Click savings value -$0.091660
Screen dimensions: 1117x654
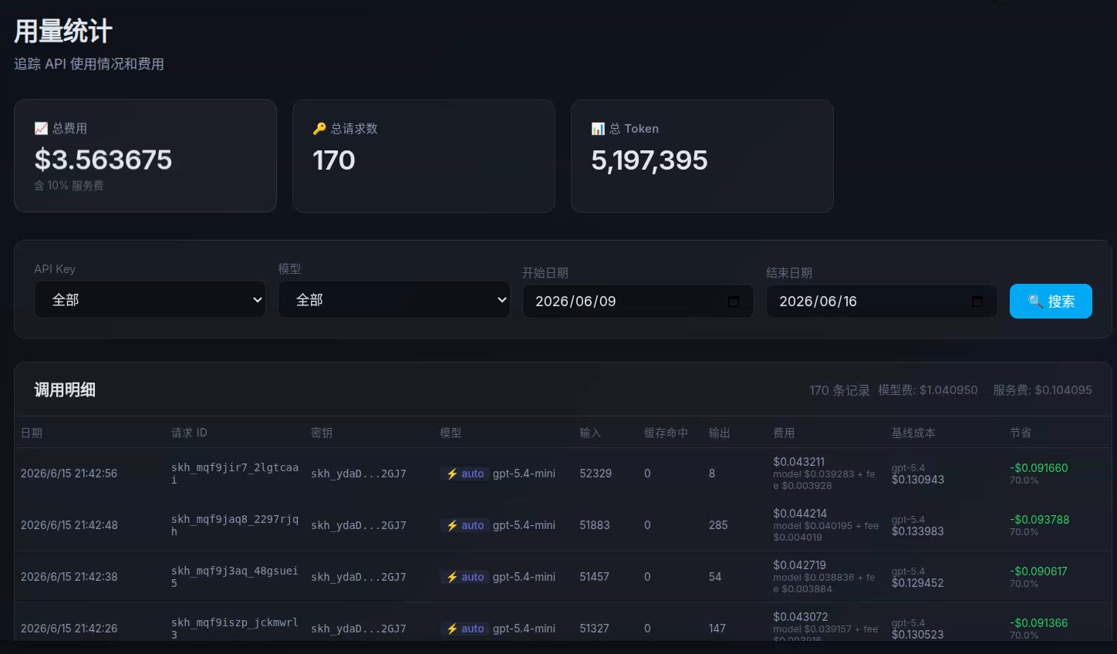tap(1039, 468)
